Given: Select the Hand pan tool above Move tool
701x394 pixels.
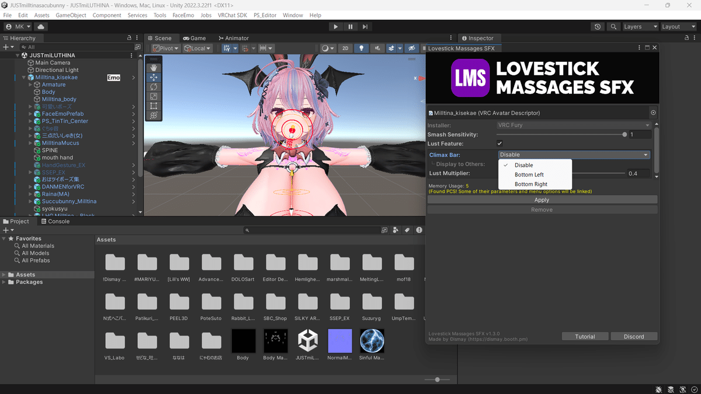Looking at the screenshot, I should (x=154, y=67).
